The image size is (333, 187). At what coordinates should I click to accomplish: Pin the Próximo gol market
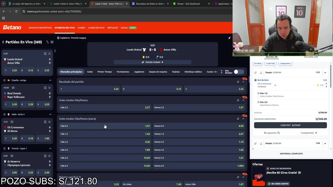pos(238,177)
